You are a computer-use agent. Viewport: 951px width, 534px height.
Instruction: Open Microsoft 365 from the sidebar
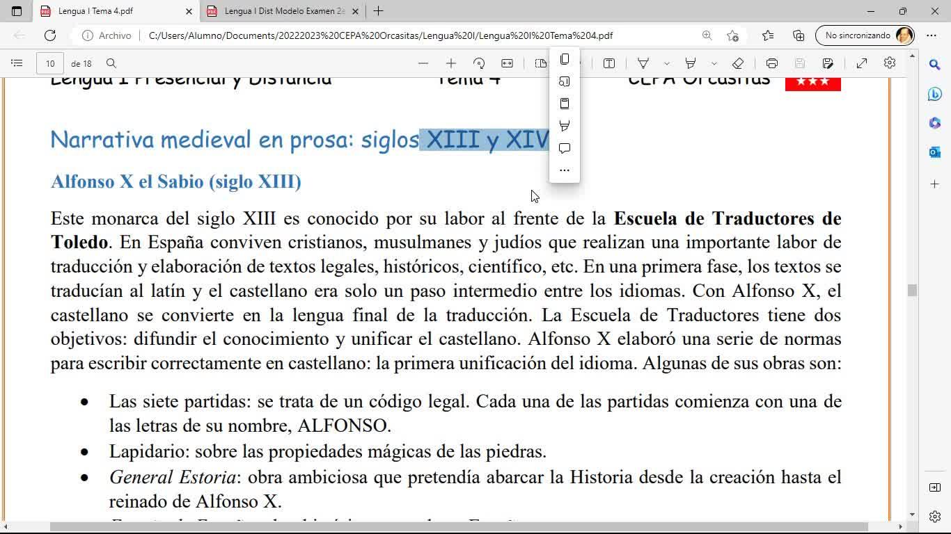coord(935,123)
